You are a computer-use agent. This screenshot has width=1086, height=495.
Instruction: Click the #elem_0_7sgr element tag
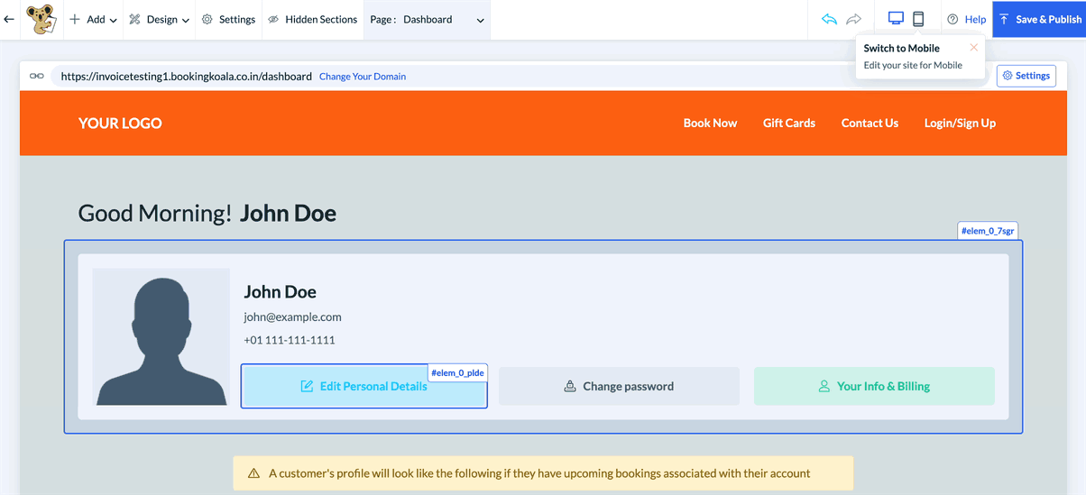point(988,231)
